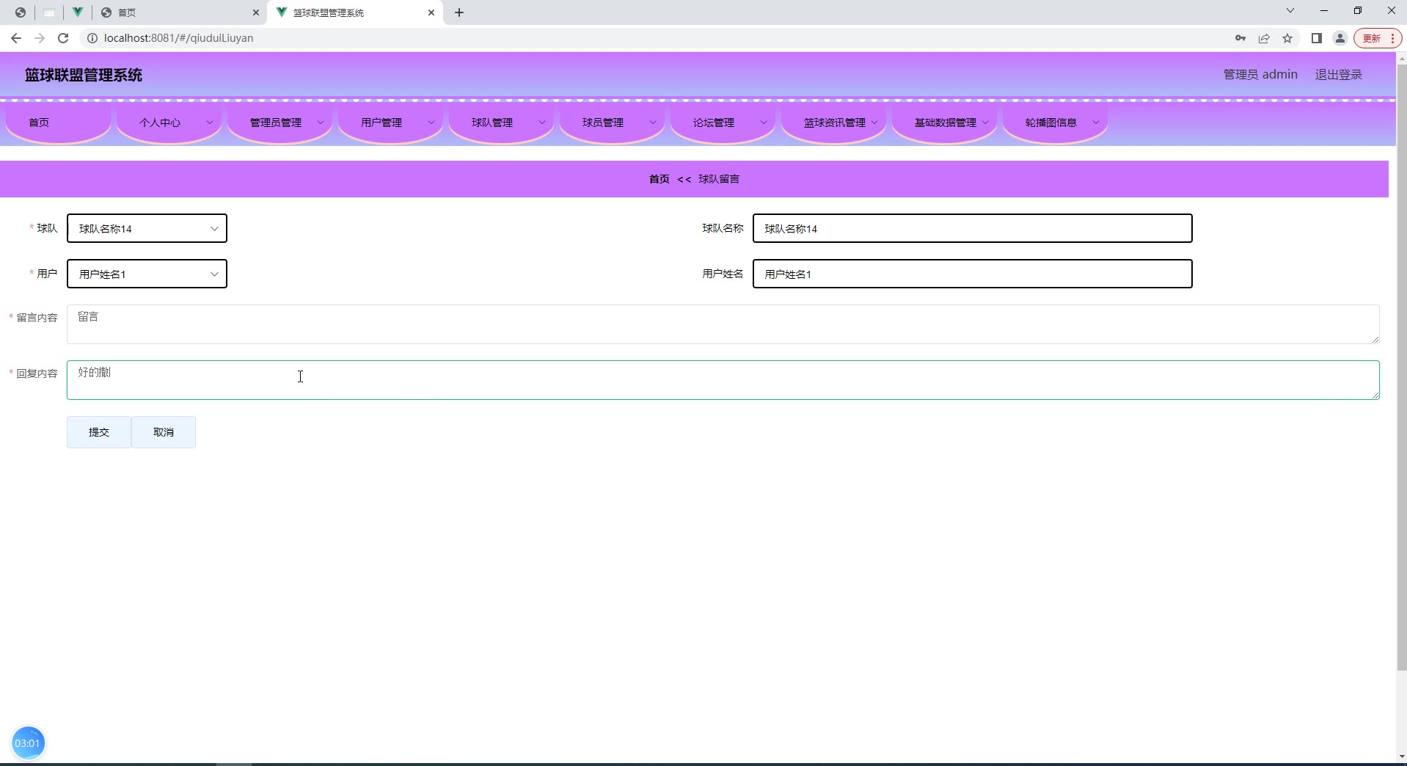Click the 球队名称 input field
This screenshot has height=766, width=1407.
(972, 228)
